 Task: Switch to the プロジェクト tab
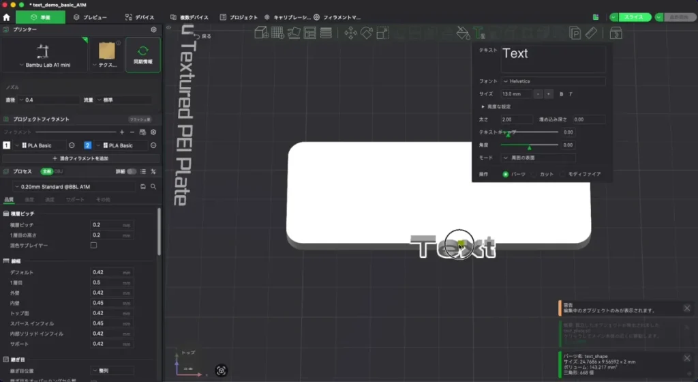239,17
